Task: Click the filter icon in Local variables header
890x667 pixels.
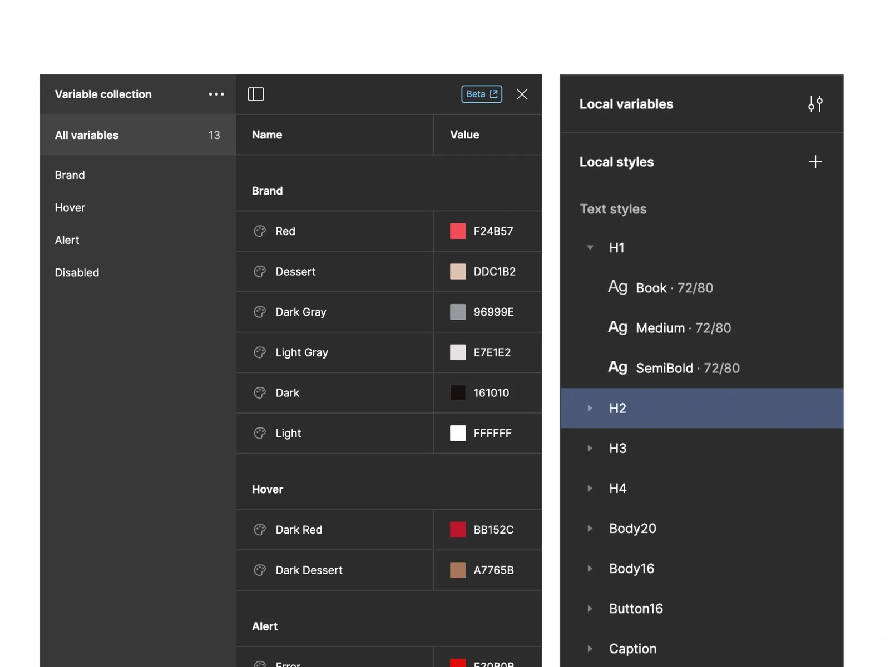Action: (815, 104)
